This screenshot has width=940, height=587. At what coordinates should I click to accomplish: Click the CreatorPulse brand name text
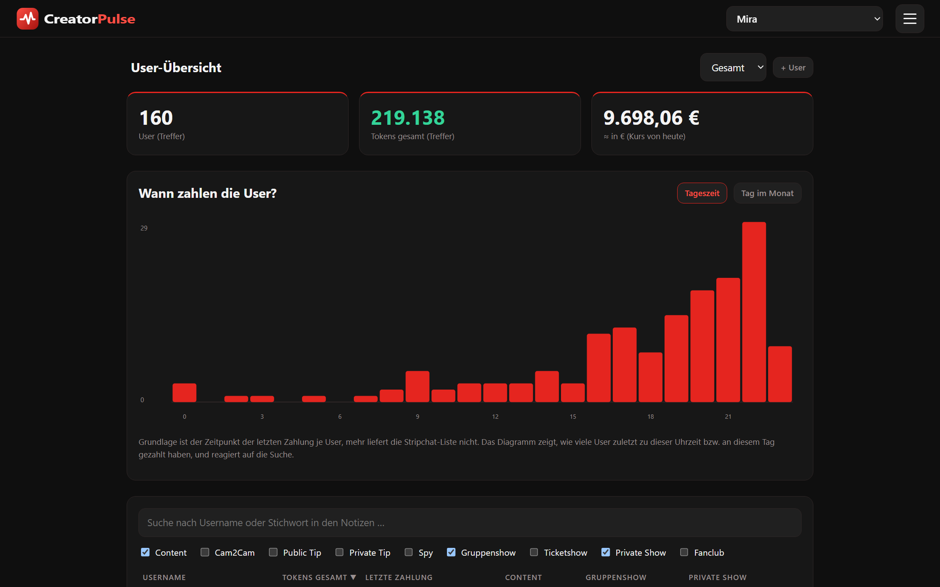point(90,19)
